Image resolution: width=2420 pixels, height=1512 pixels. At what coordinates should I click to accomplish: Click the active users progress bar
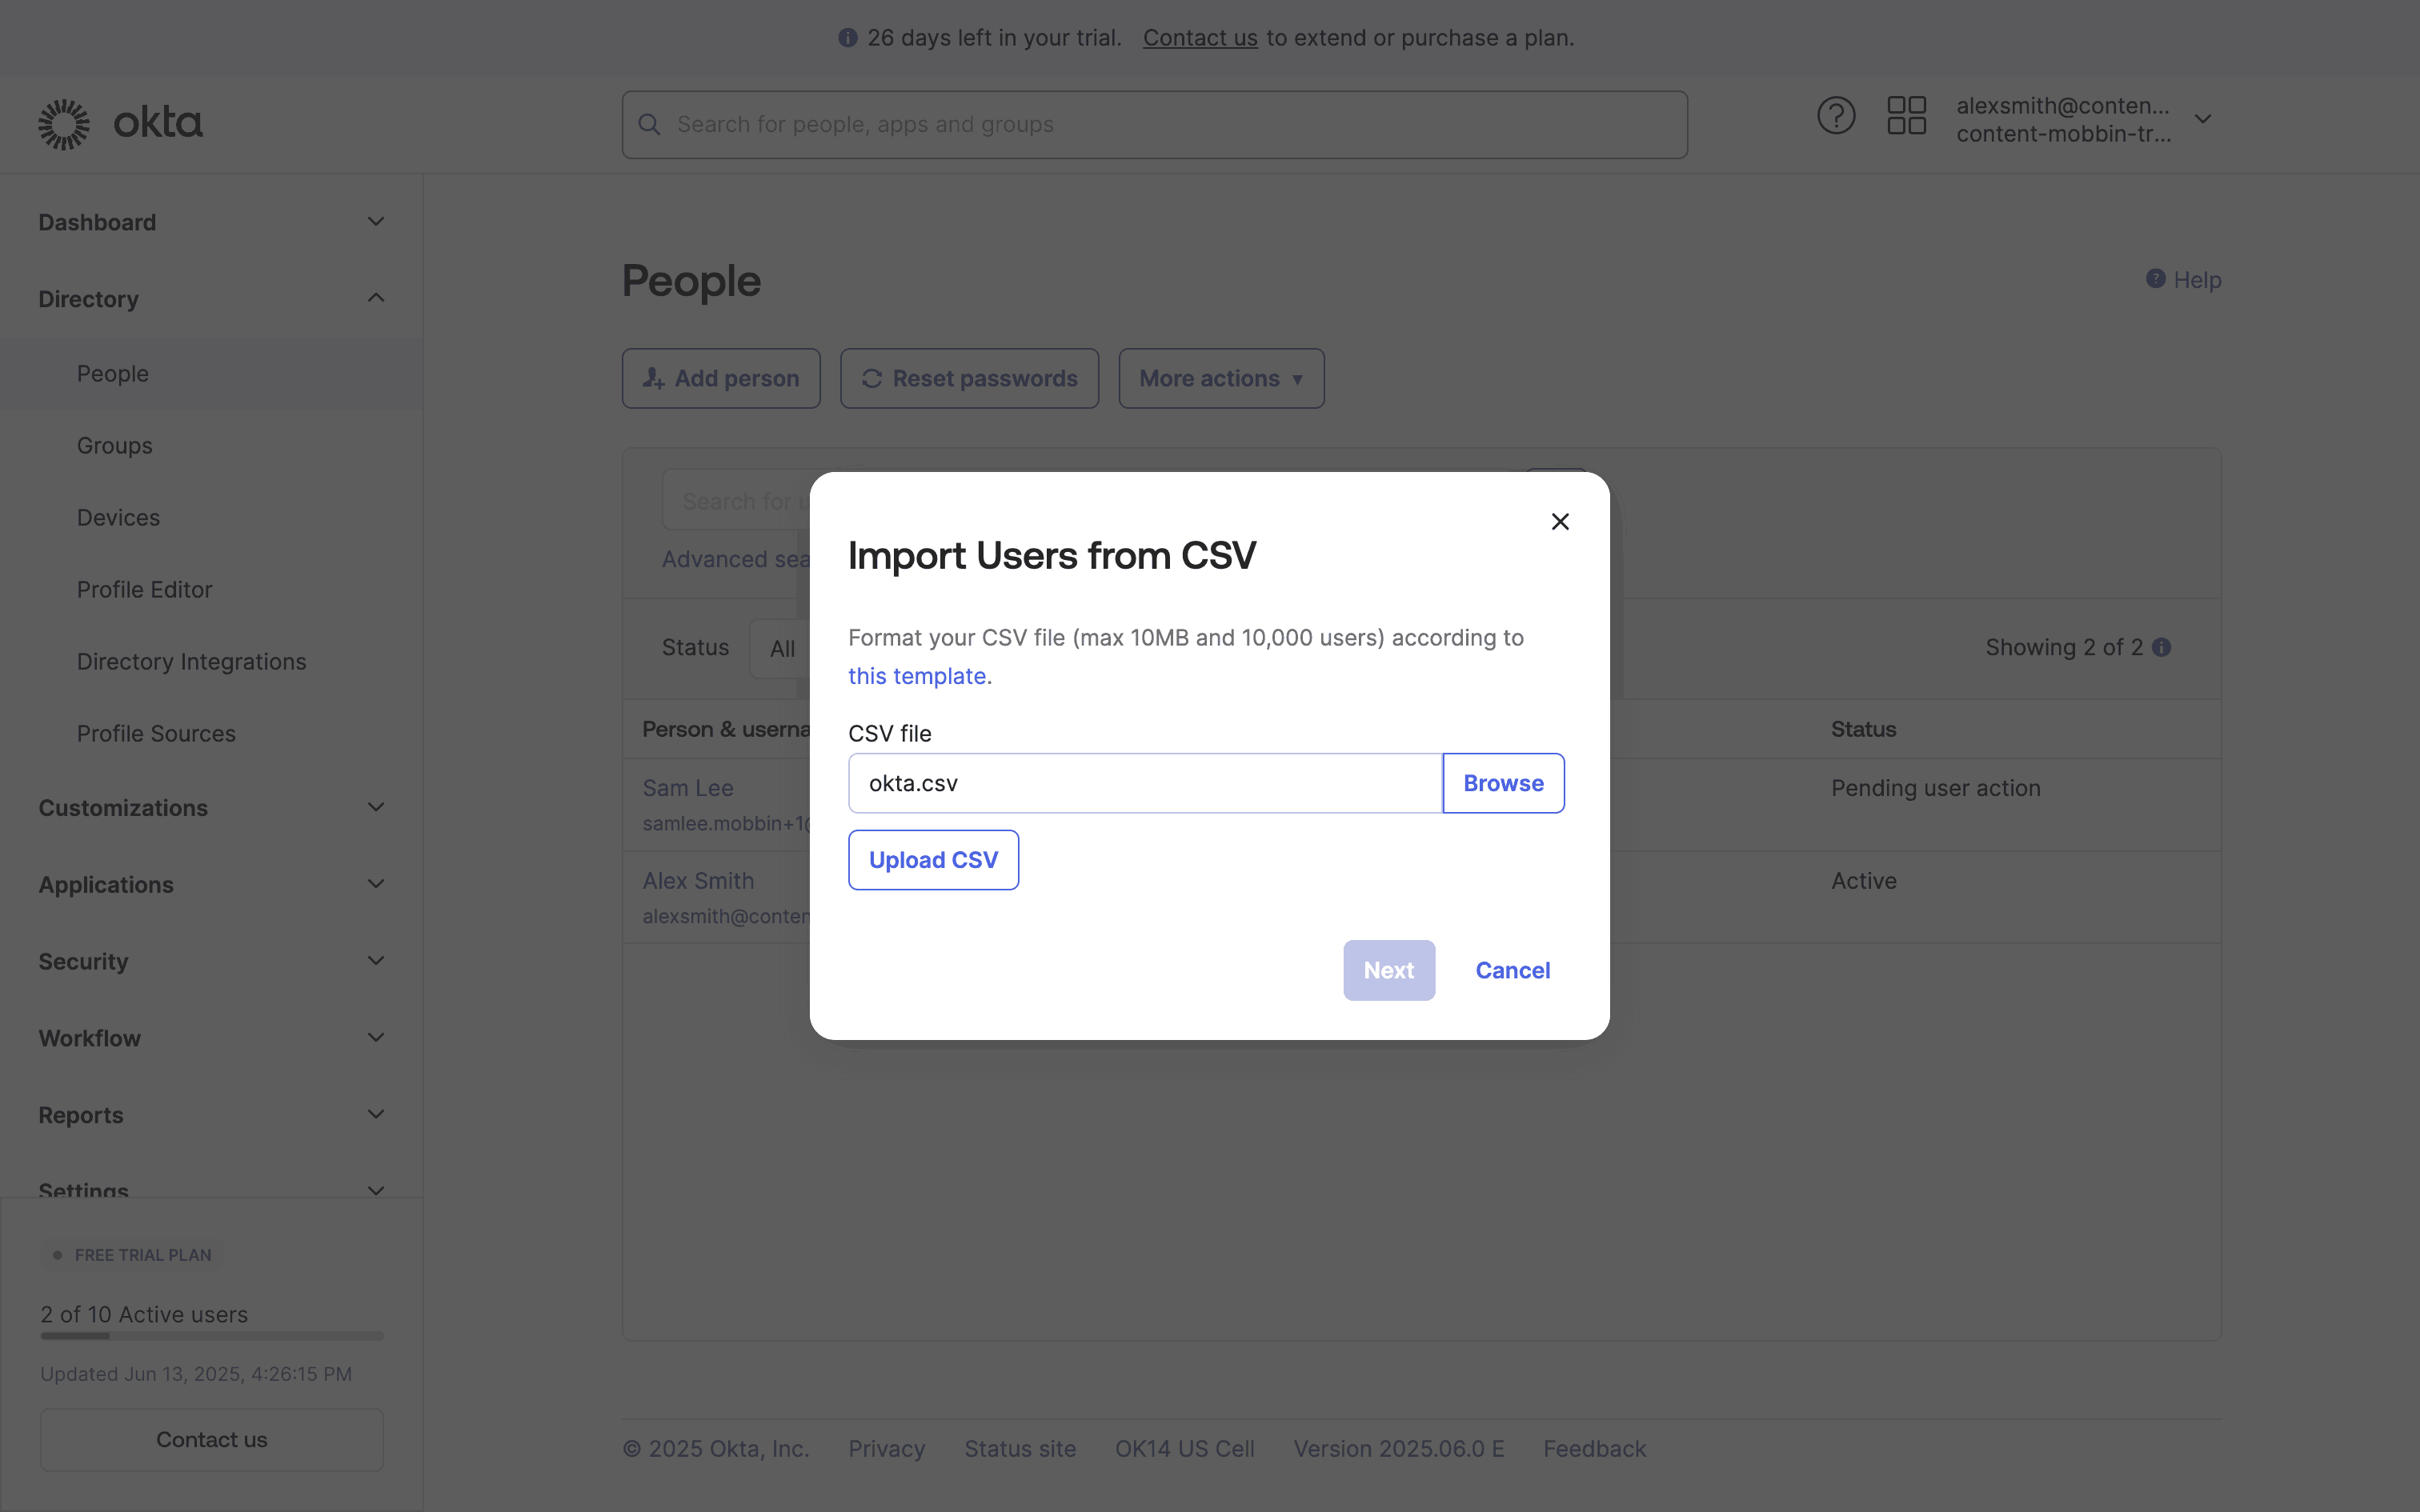click(212, 1336)
